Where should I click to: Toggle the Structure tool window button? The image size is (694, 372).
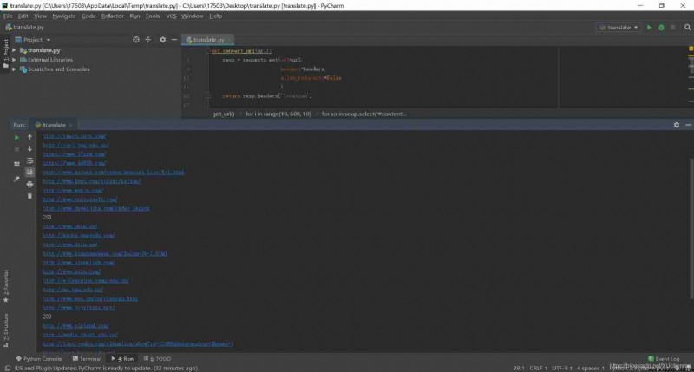point(6,330)
